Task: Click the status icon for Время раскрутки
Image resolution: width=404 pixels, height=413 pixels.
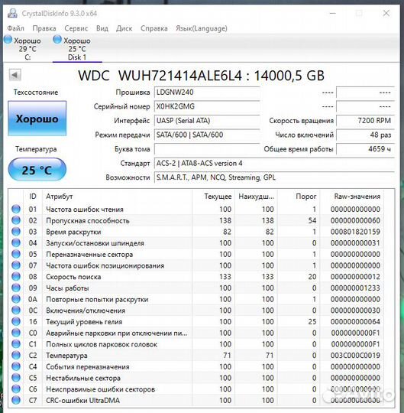Action: click(16, 232)
